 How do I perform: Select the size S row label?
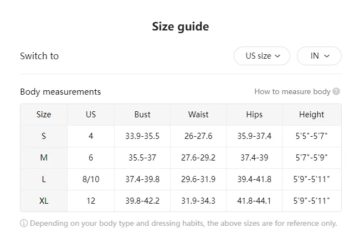pyautogui.click(x=44, y=136)
